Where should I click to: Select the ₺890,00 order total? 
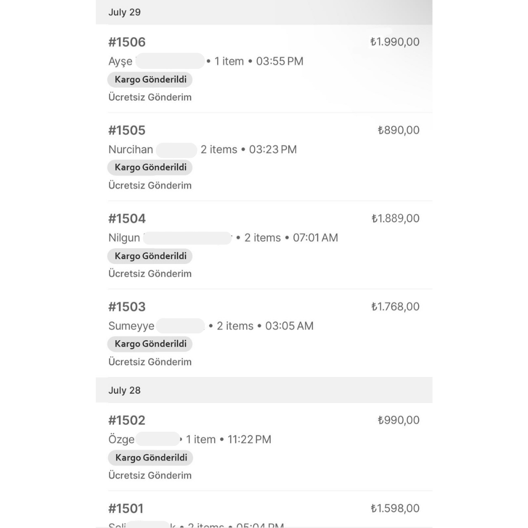398,130
